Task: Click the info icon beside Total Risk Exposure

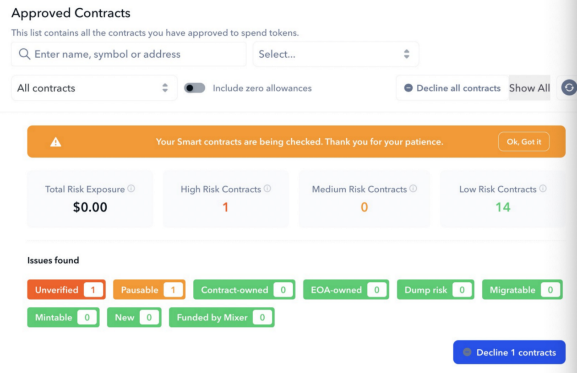Action: tap(131, 189)
